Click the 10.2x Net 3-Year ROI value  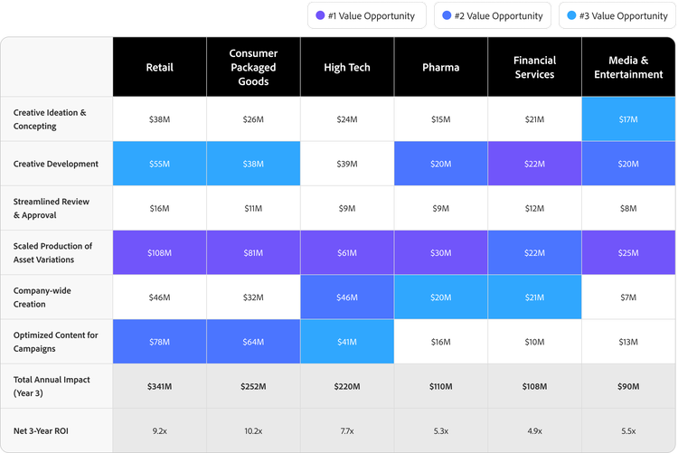(x=253, y=430)
